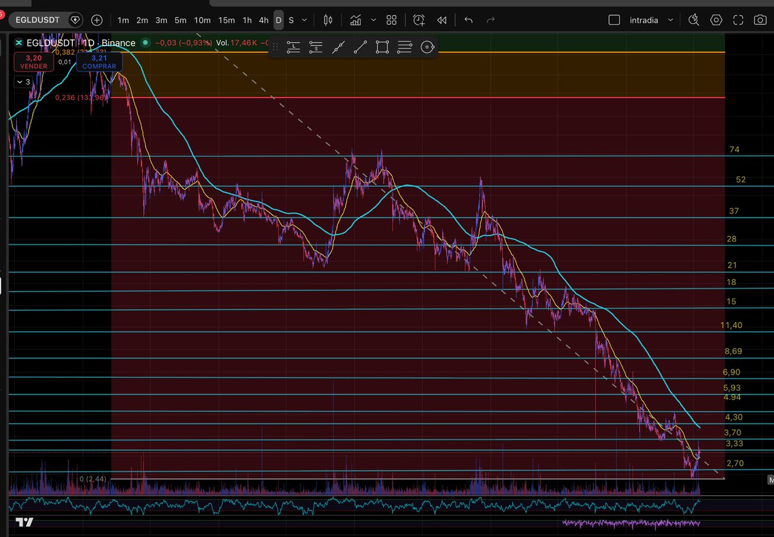Click the add symbol plus icon
The height and width of the screenshot is (537, 774).
tap(97, 20)
